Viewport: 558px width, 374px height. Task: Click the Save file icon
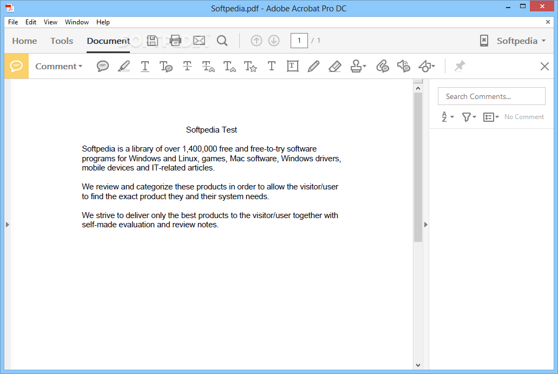[x=152, y=41]
